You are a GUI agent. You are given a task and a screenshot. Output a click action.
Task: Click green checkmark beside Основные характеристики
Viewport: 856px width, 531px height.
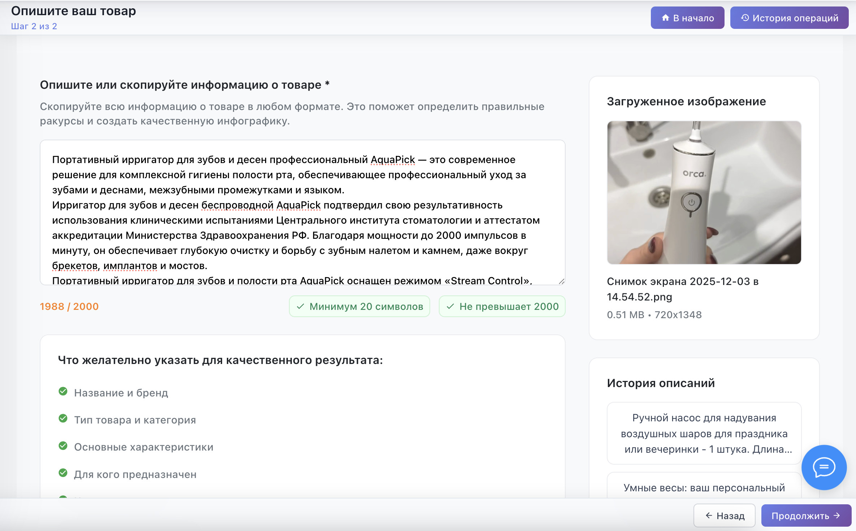pos(63,446)
